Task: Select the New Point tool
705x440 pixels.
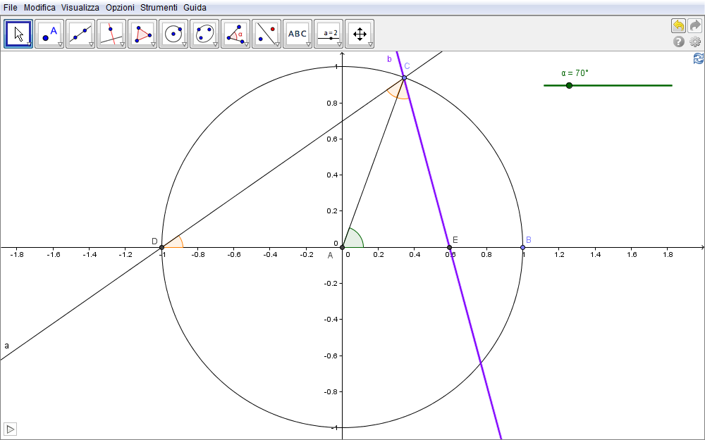Action: click(49, 34)
